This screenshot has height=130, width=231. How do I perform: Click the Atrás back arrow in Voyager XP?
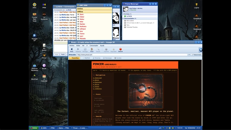pyautogui.click(x=71, y=49)
